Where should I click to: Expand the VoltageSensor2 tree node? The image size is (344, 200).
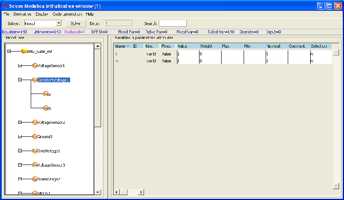click(20, 122)
